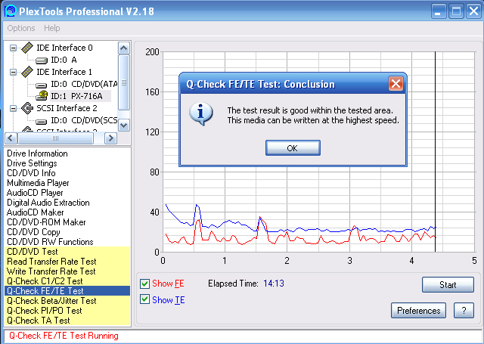The image size is (484, 344).
Task: Click the vertical position marker line in graph
Action: pyautogui.click(x=436, y=152)
